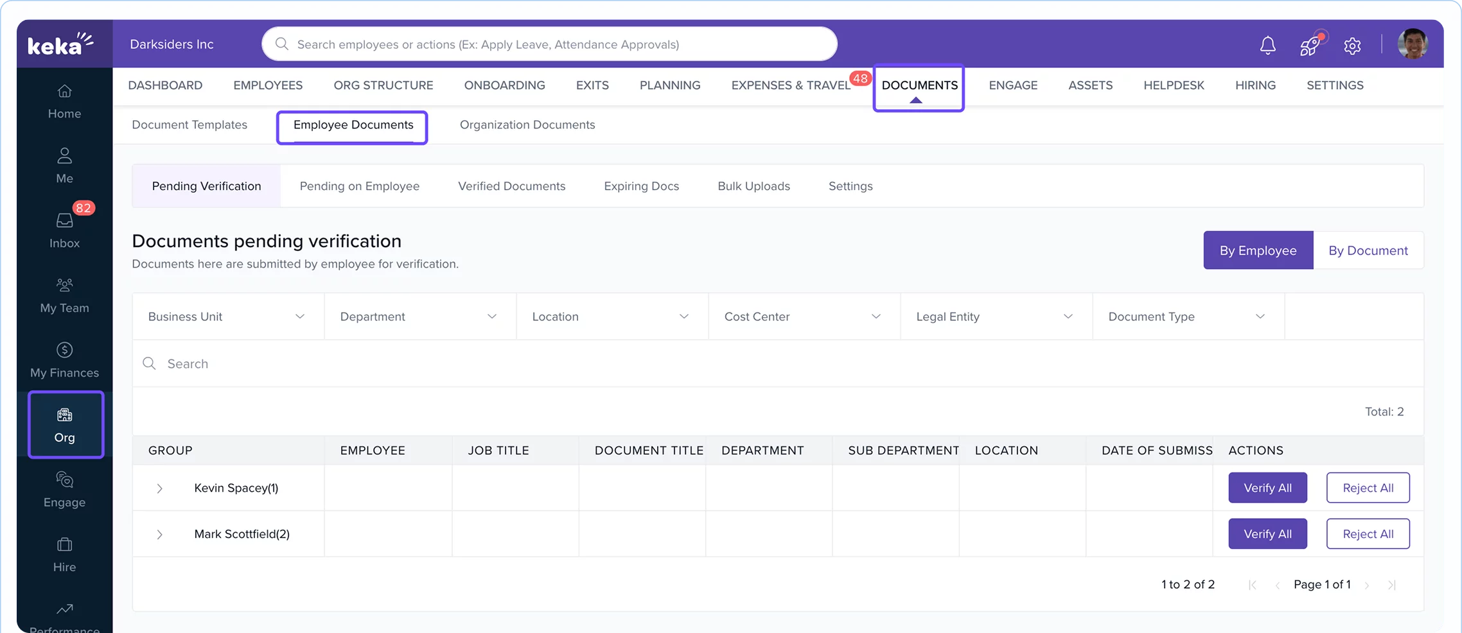
Task: Go to the last page arrow
Action: [1392, 585]
